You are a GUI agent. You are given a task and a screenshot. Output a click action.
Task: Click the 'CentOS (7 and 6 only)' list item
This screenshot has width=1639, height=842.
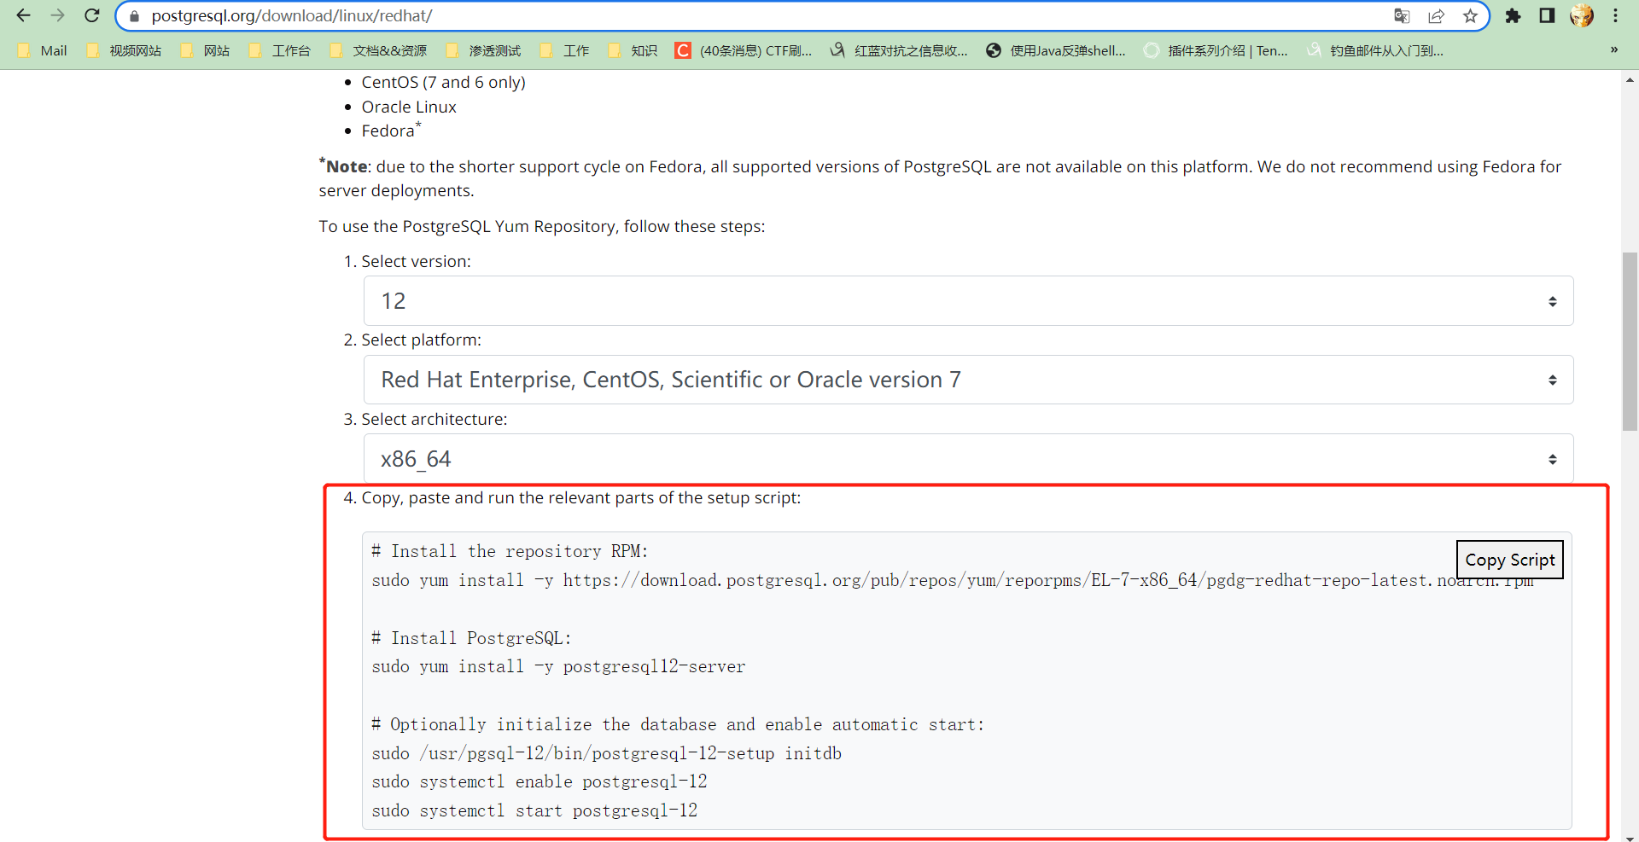coord(443,82)
